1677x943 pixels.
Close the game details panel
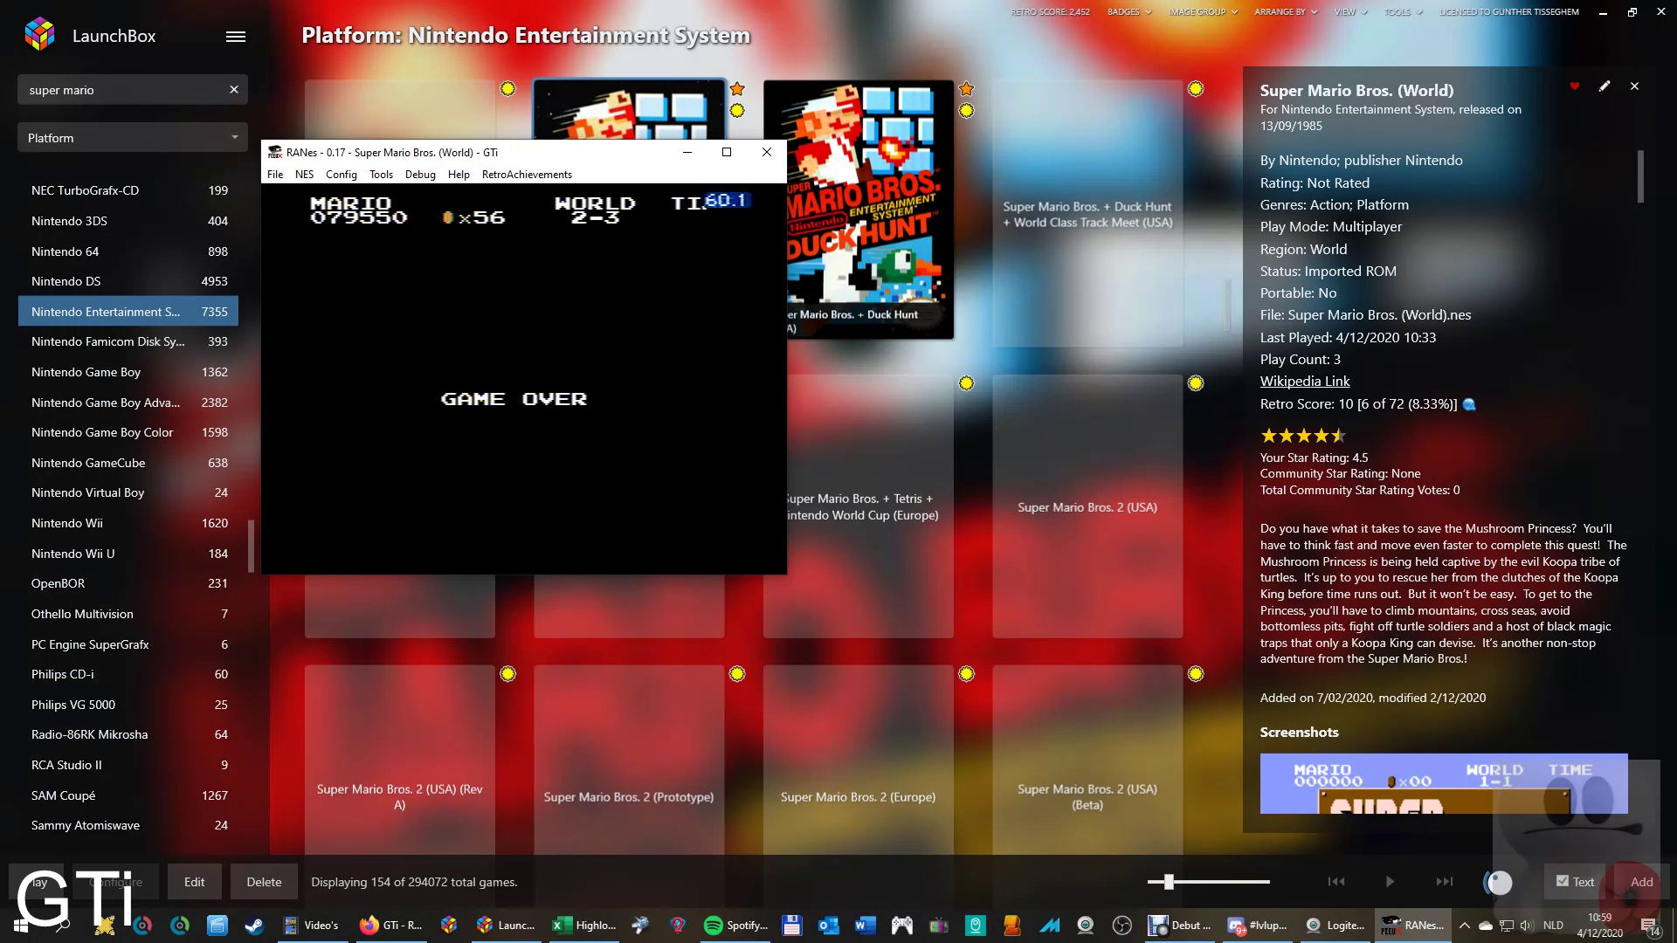(1634, 86)
